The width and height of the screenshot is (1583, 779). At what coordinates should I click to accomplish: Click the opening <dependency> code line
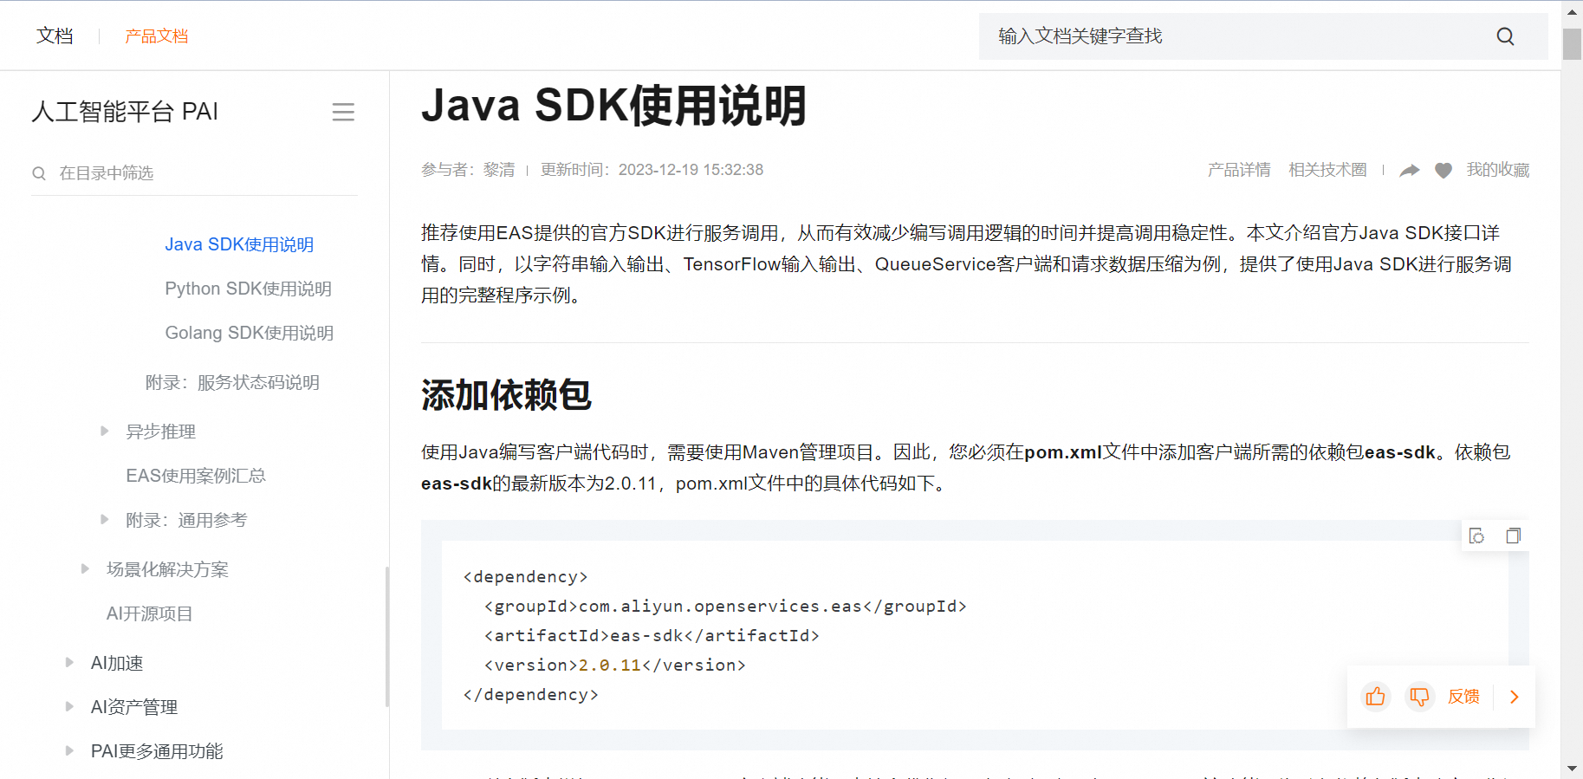(525, 577)
